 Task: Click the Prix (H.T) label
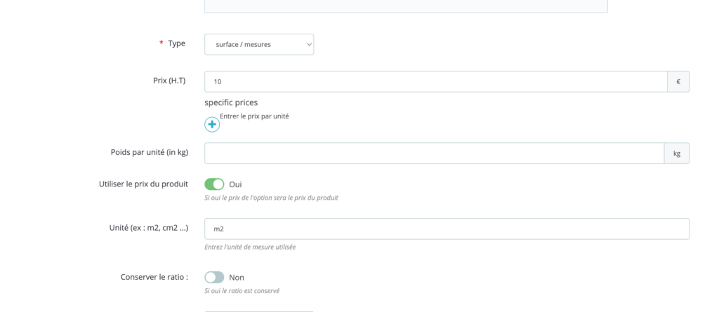pos(165,81)
